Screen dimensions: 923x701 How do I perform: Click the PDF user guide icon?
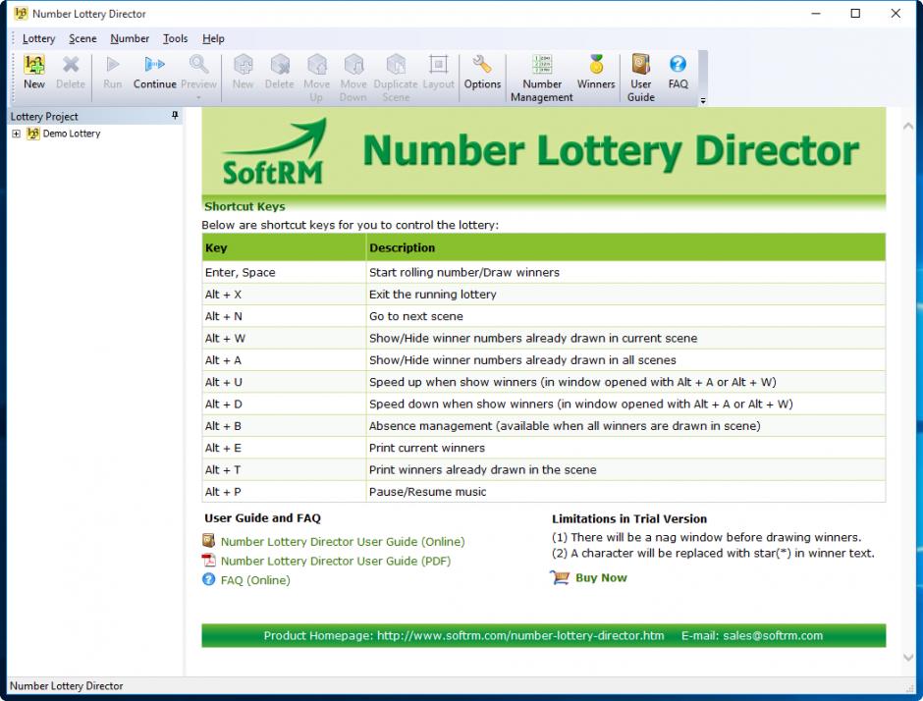click(209, 560)
